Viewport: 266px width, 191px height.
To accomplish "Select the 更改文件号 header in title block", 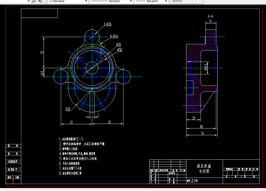I will point(164,170).
